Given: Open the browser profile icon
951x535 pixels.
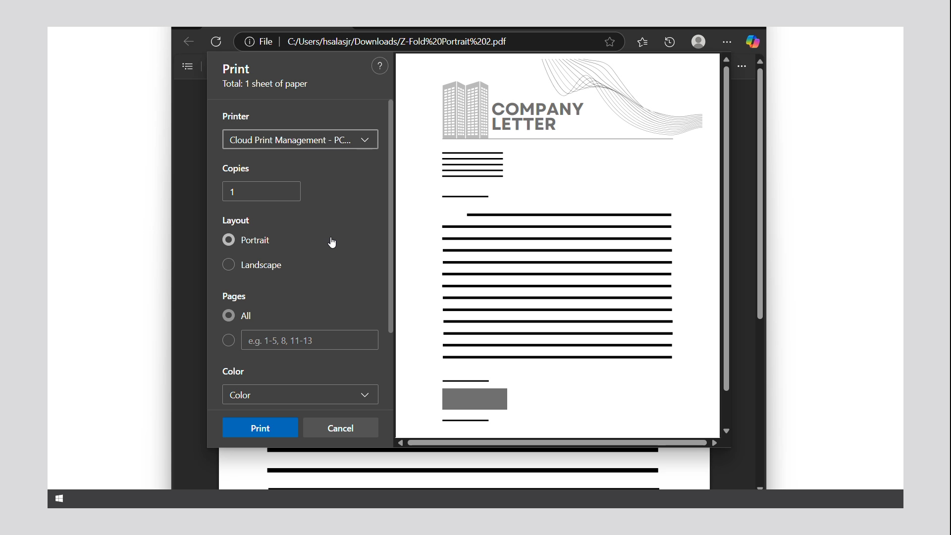Looking at the screenshot, I should 698,42.
